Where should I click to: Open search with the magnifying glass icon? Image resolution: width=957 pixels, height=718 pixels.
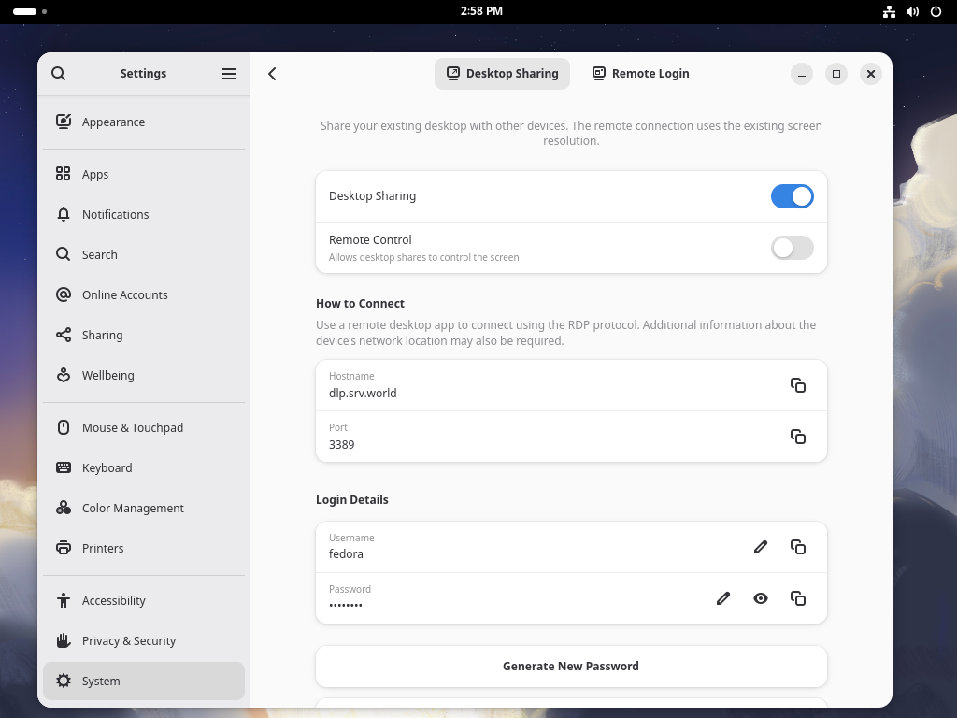(x=58, y=73)
